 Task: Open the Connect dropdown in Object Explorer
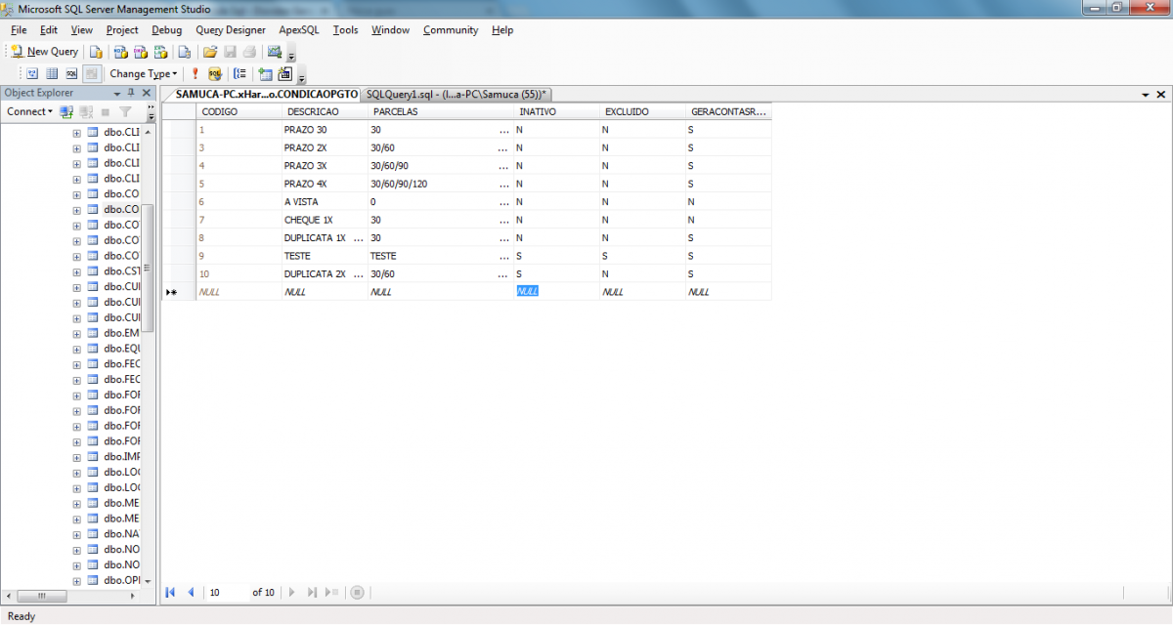point(29,111)
